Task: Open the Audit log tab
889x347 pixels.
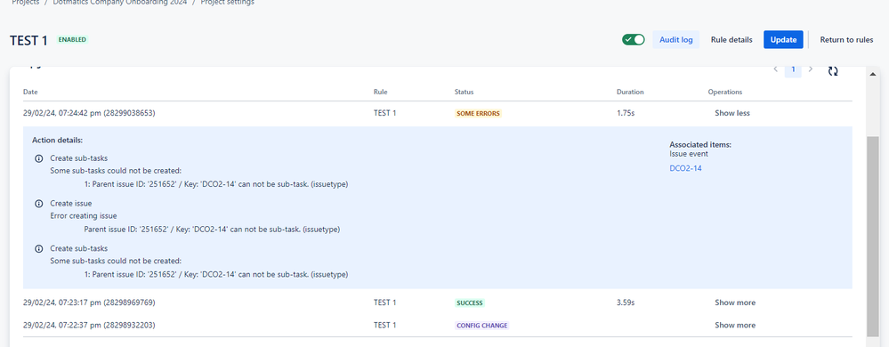Action: [x=675, y=40]
